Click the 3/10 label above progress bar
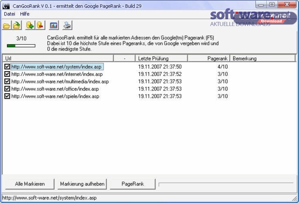This screenshot has width=299, height=203. pos(21,39)
